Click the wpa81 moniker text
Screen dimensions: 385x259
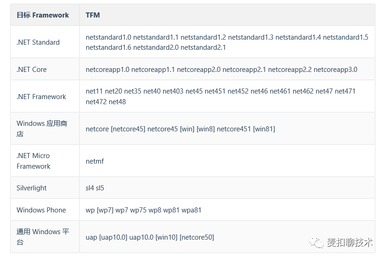pyautogui.click(x=191, y=210)
